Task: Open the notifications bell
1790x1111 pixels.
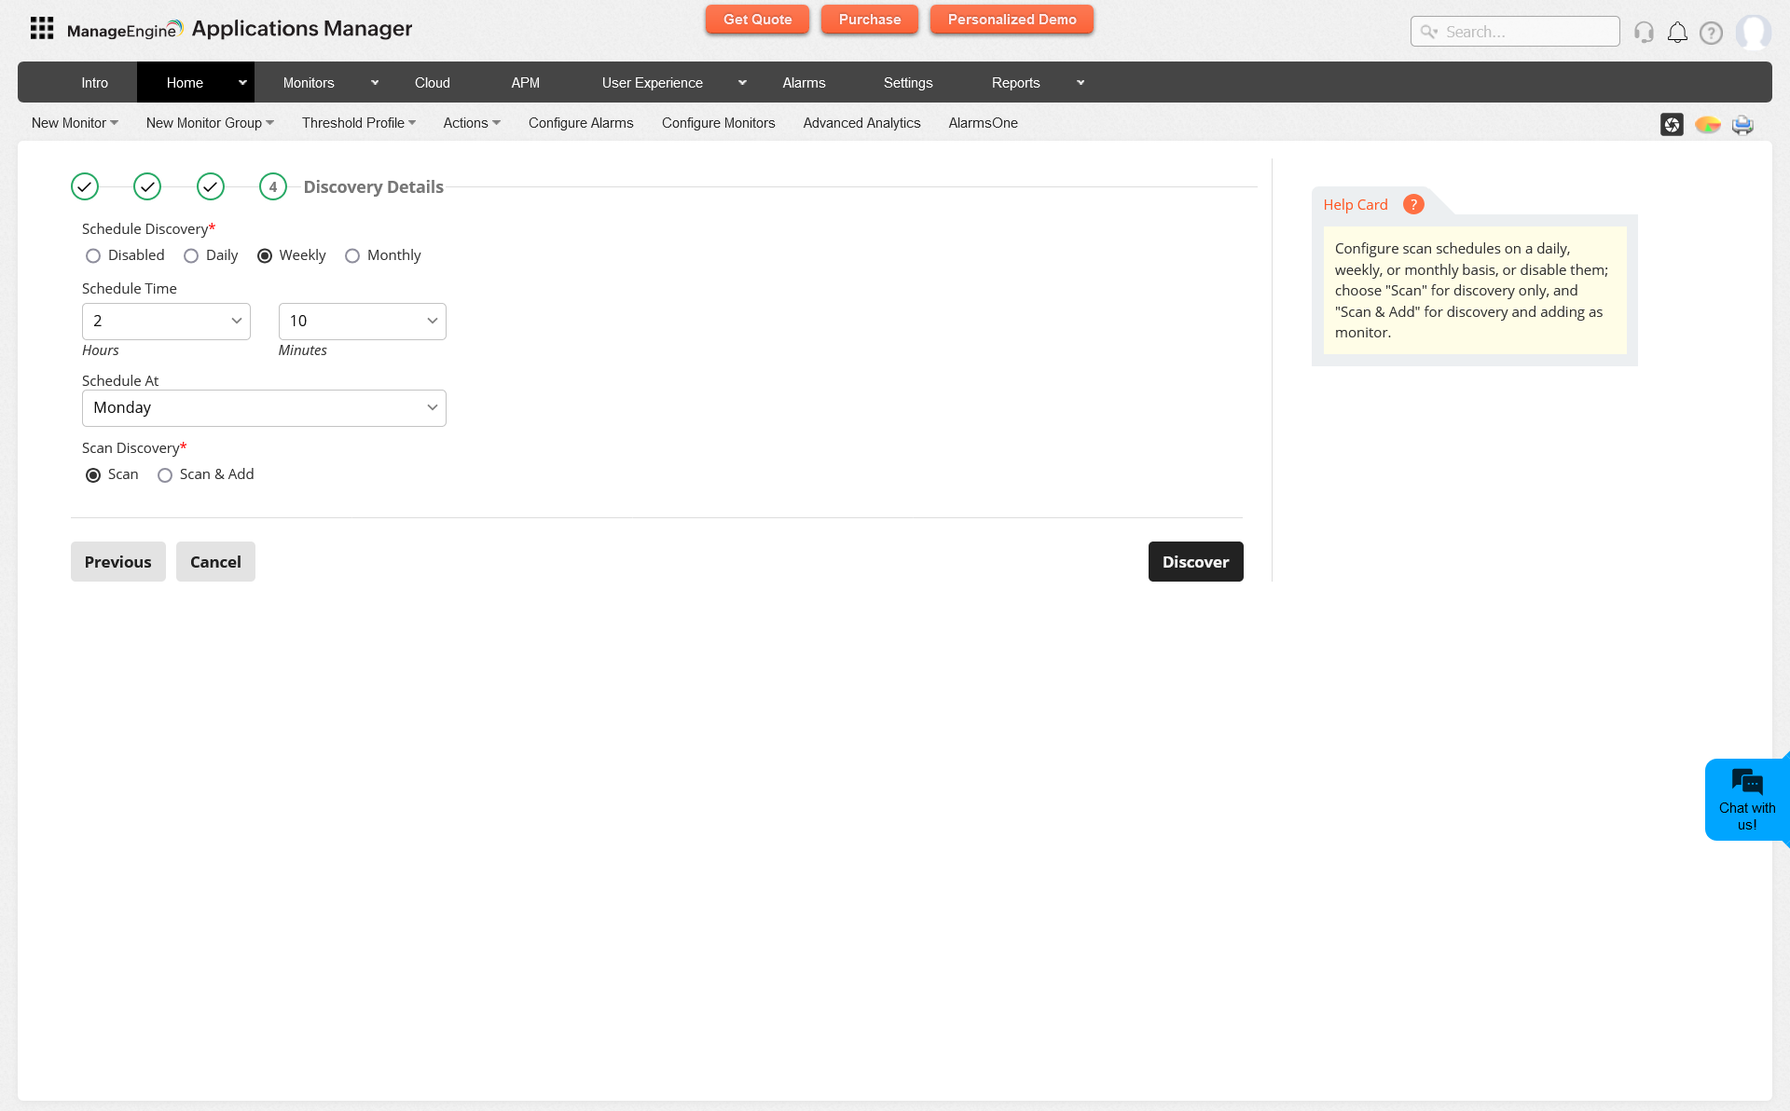Action: [1677, 33]
